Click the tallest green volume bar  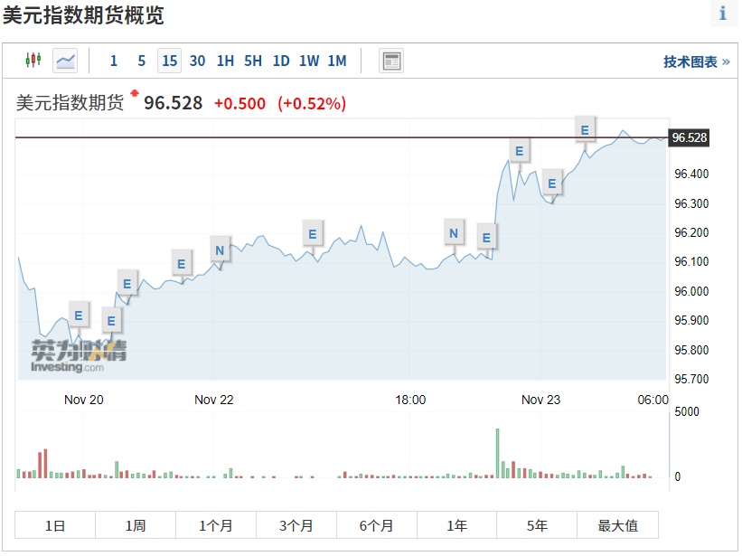497,453
